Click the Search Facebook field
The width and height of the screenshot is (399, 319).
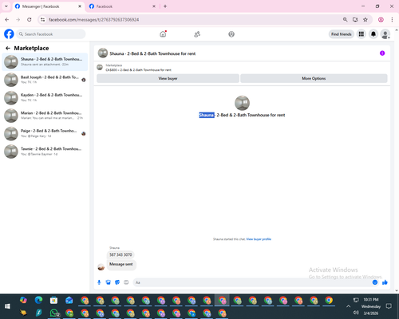tap(51, 34)
